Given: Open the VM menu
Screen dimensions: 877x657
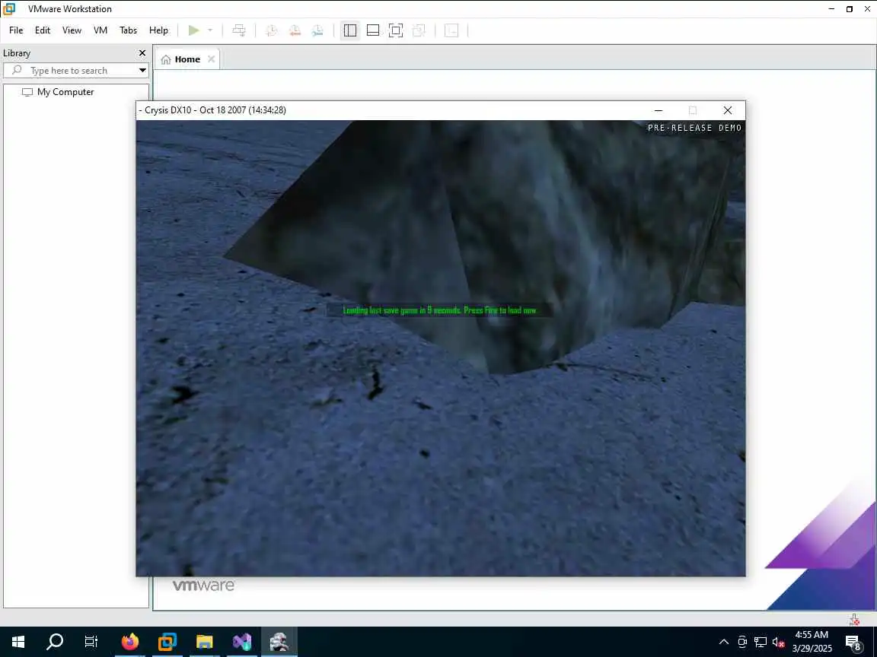Looking at the screenshot, I should pos(100,30).
